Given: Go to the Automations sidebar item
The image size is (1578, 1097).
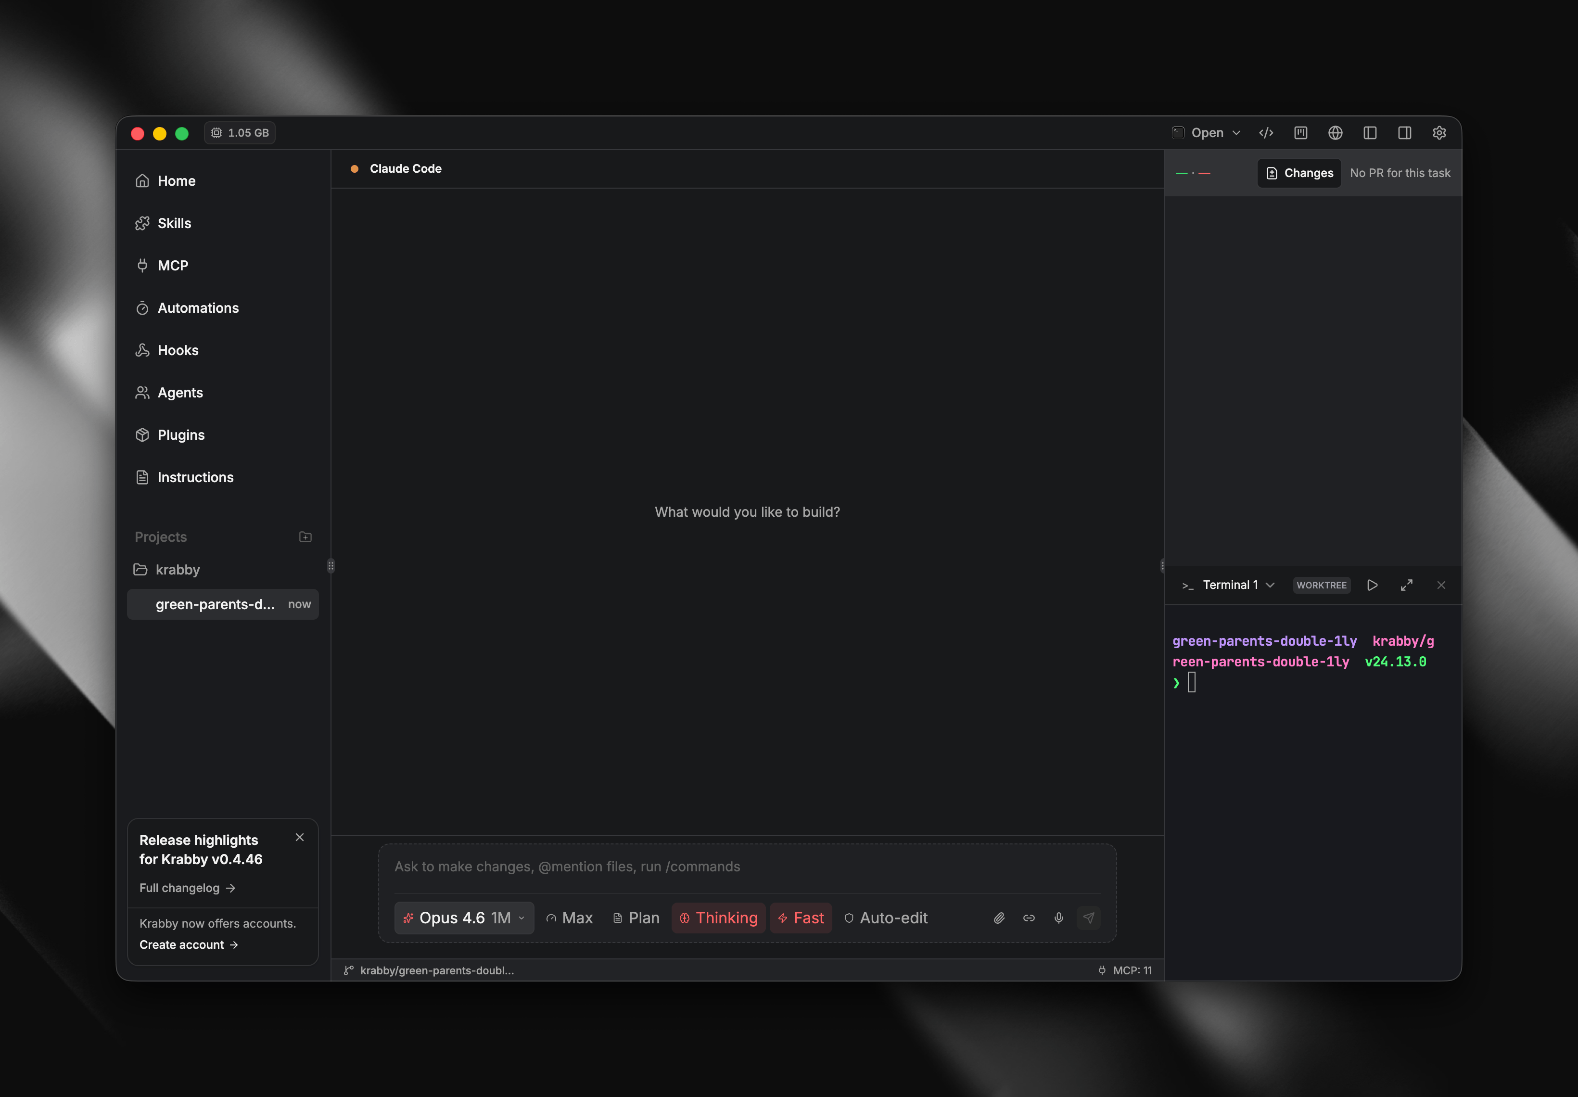Looking at the screenshot, I should pyautogui.click(x=198, y=308).
